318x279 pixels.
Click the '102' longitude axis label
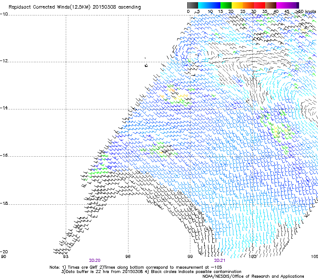pos(253,257)
